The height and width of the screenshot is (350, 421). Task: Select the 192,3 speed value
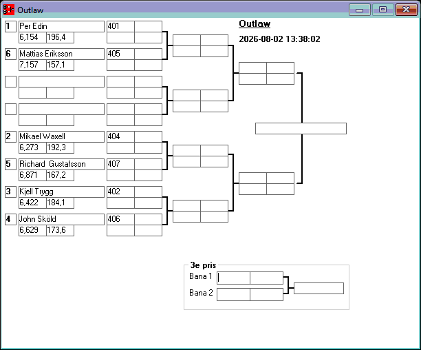tap(60, 147)
